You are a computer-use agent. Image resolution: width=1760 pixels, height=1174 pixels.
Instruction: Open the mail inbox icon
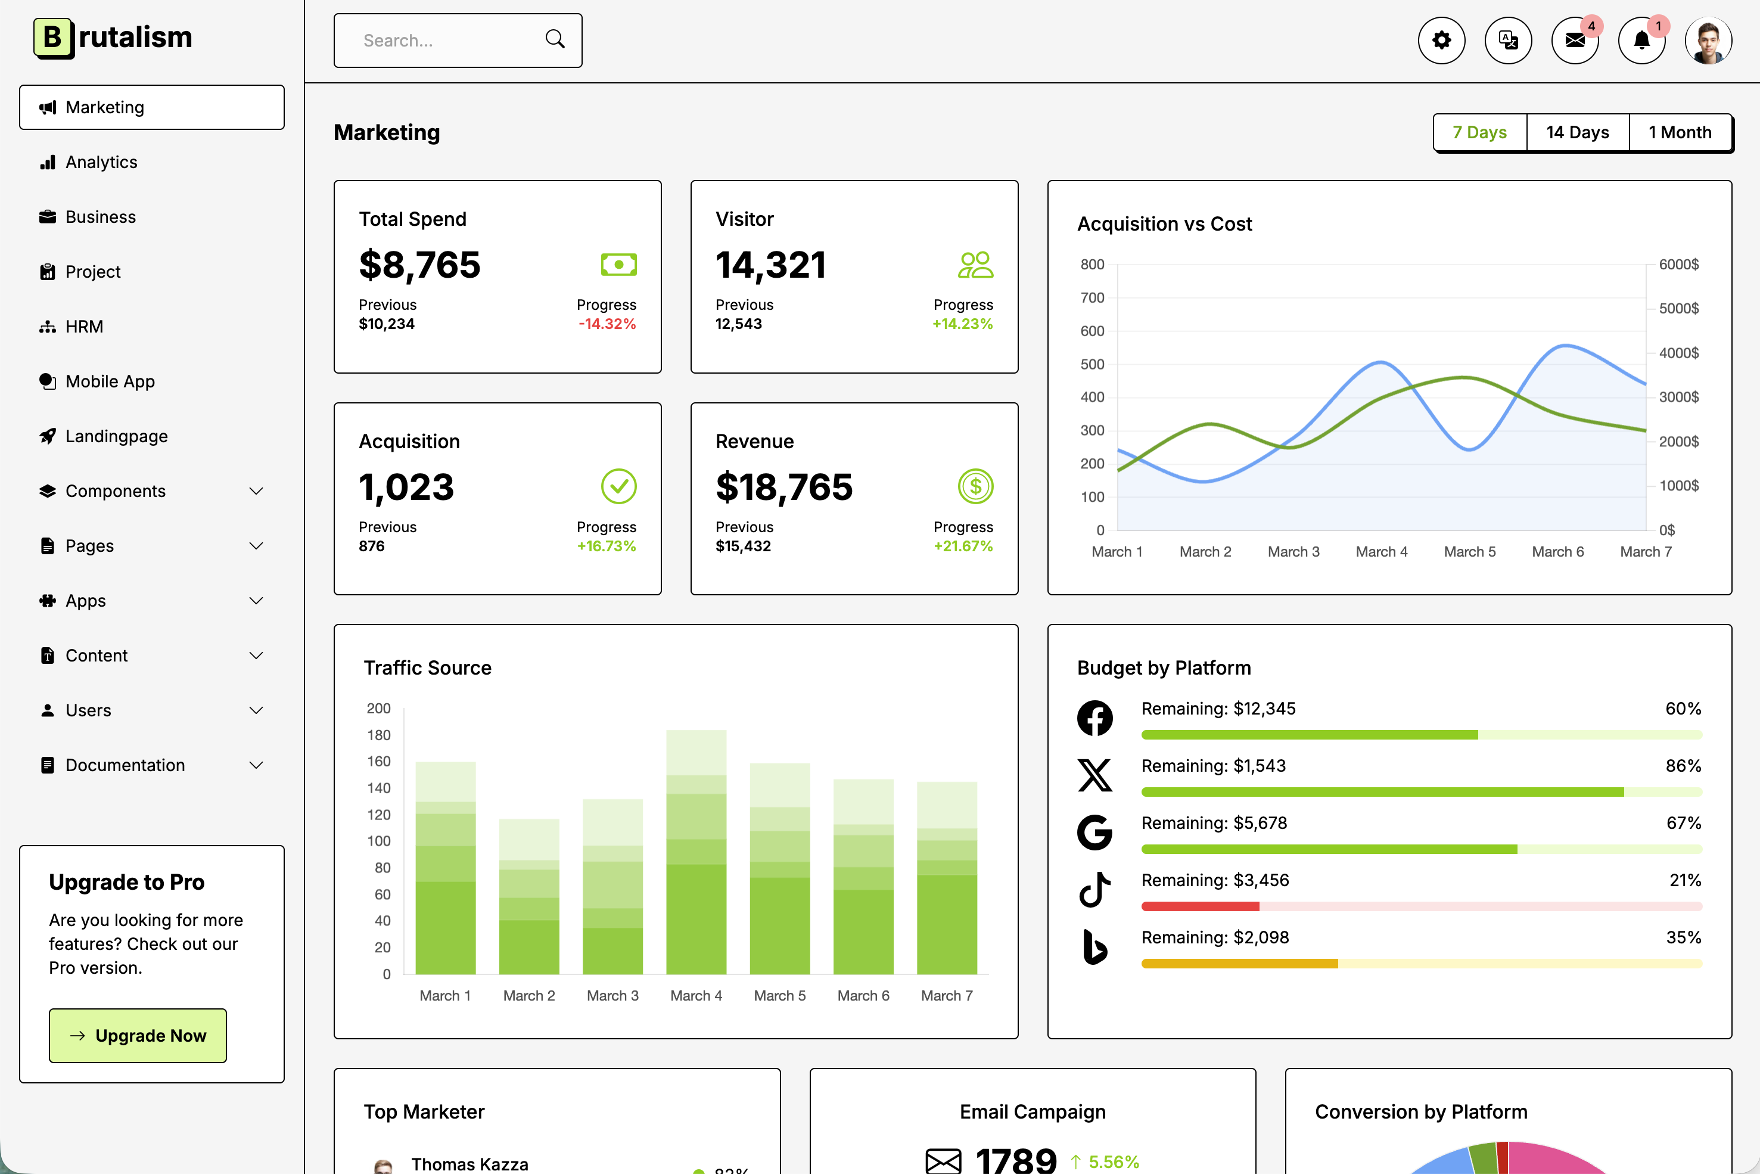coord(1575,41)
